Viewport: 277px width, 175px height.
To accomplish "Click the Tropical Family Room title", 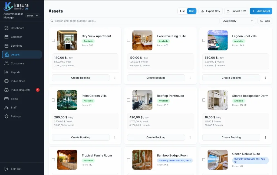I will tap(97, 156).
